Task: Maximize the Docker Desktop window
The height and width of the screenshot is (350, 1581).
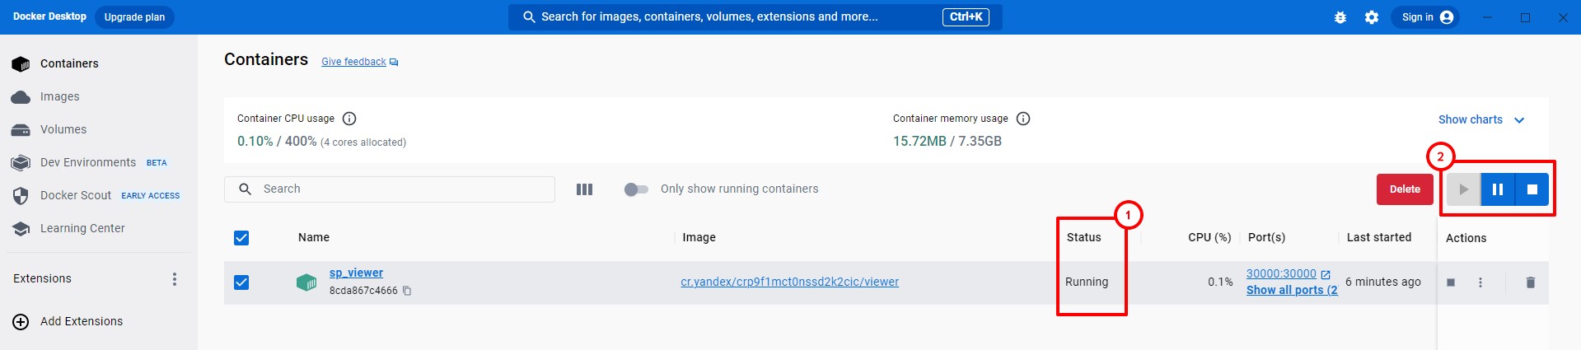Action: click(x=1525, y=17)
